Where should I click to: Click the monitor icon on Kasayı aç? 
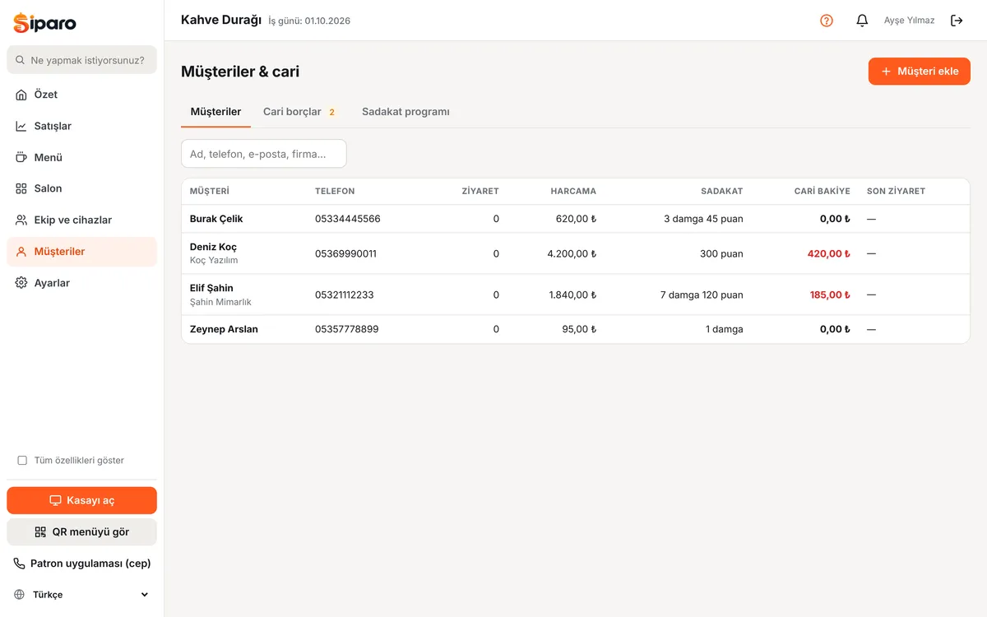tap(56, 500)
